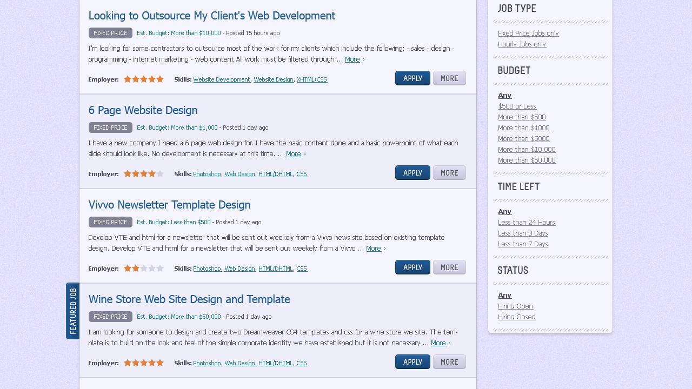This screenshot has height=389, width=692.
Task: Filter jobs by Less than 24 Hours remaining
Action: (527, 222)
